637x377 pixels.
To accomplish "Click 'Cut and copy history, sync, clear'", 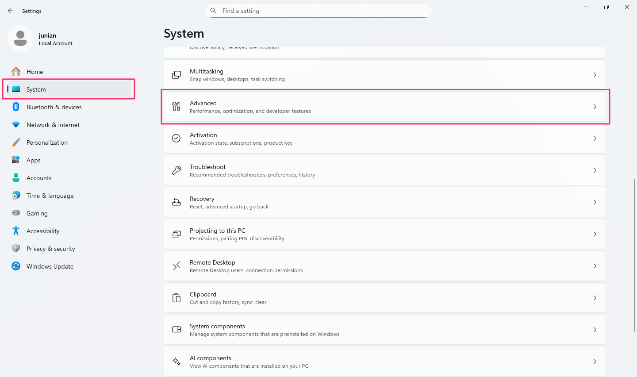I will click(228, 302).
